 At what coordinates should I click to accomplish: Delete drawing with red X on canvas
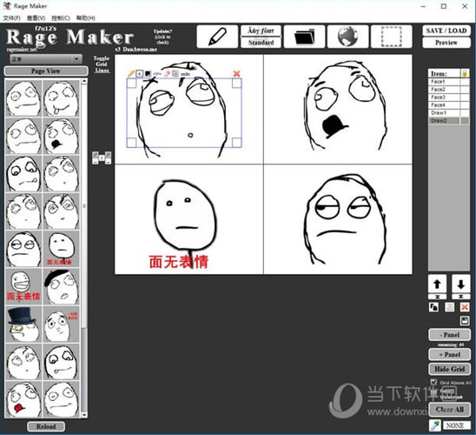pyautogui.click(x=236, y=74)
